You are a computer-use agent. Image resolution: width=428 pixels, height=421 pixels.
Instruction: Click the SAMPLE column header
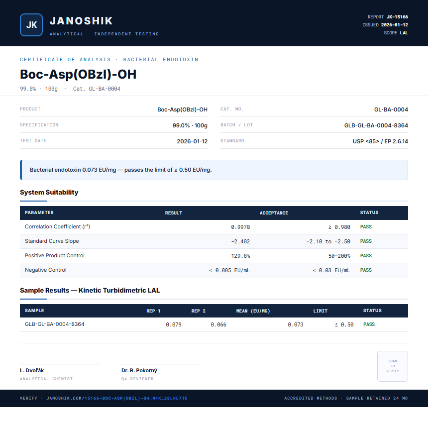point(34,311)
